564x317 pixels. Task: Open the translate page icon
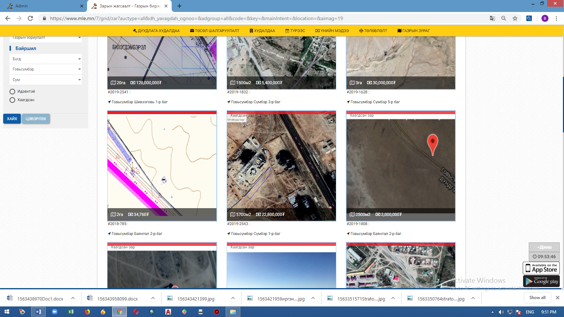(492, 18)
